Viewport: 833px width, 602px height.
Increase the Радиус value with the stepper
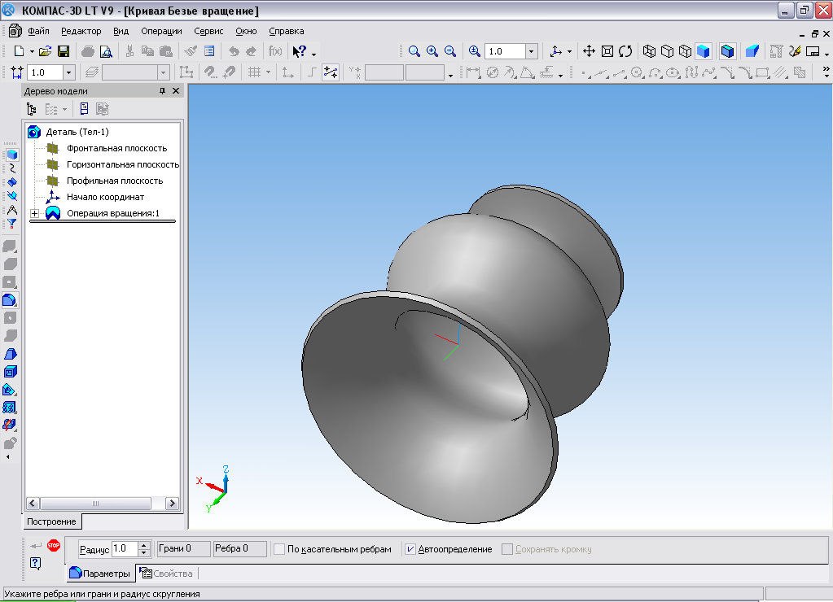(x=146, y=543)
